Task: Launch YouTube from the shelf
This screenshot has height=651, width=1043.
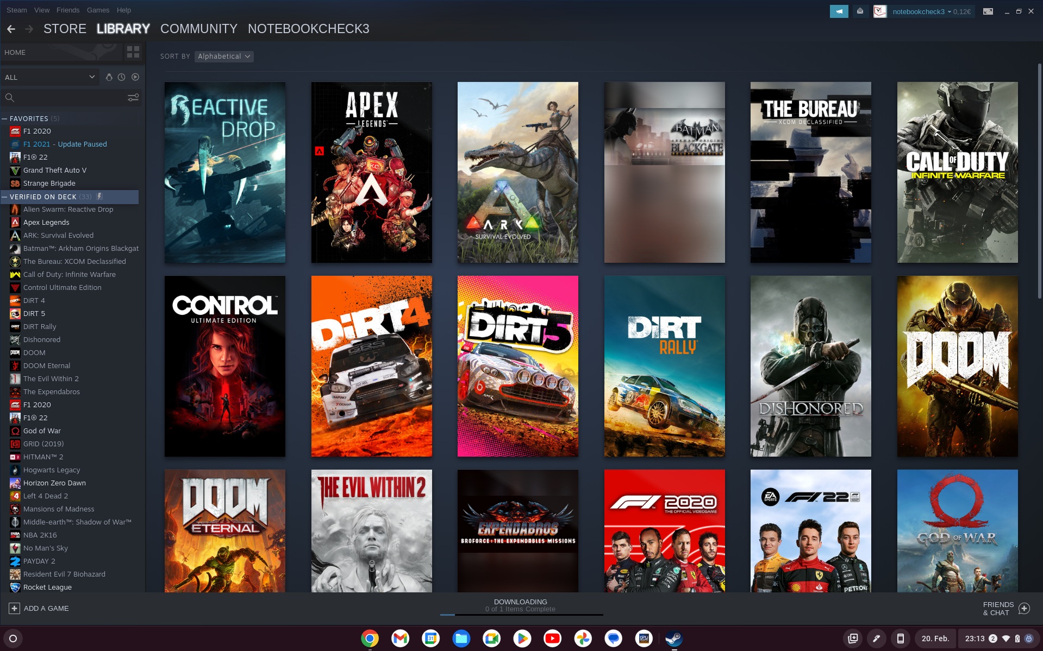Action: click(552, 639)
